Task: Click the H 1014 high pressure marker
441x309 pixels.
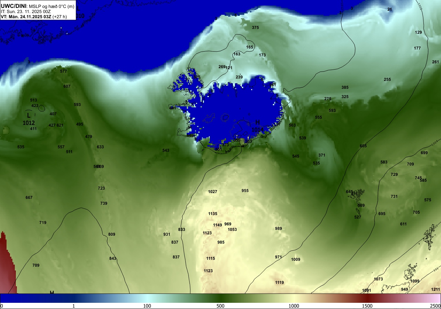Action: [x=257, y=126]
